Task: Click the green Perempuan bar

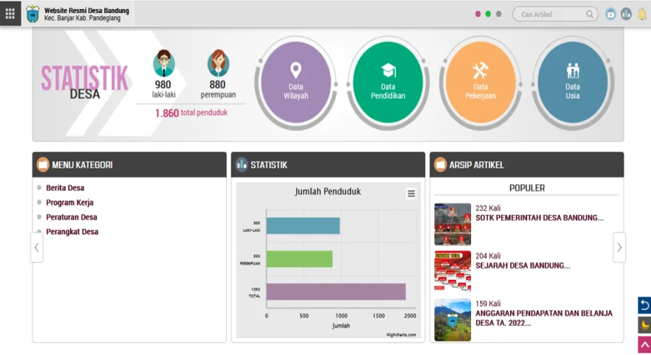Action: (x=299, y=259)
